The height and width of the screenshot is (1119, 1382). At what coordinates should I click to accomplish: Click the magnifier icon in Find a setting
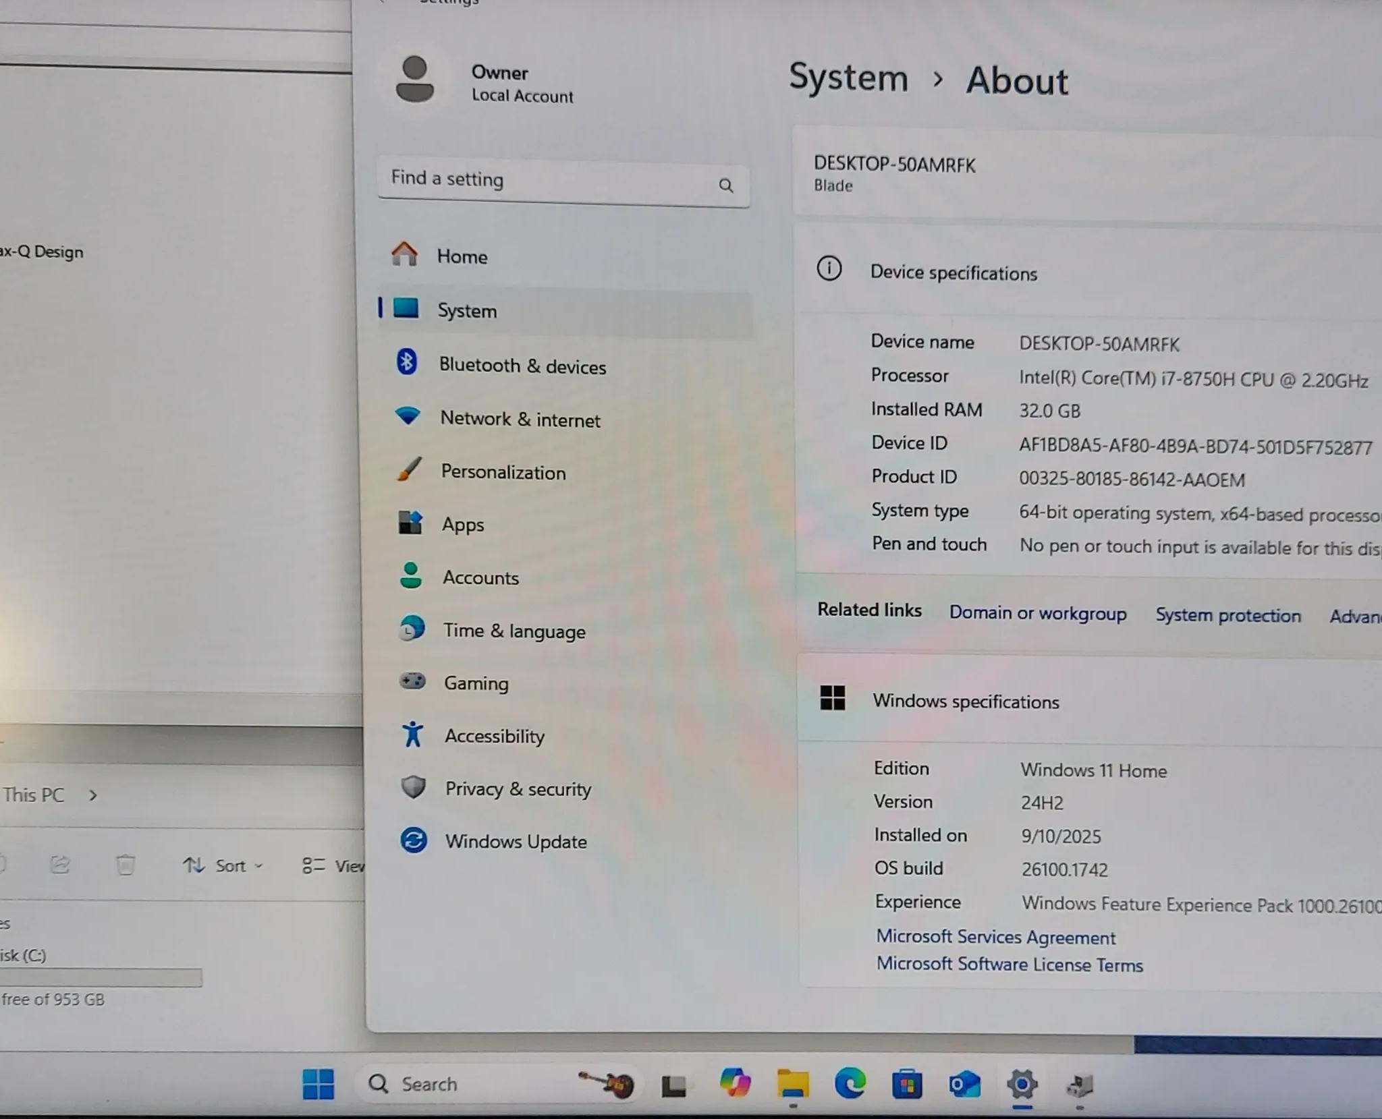726,185
